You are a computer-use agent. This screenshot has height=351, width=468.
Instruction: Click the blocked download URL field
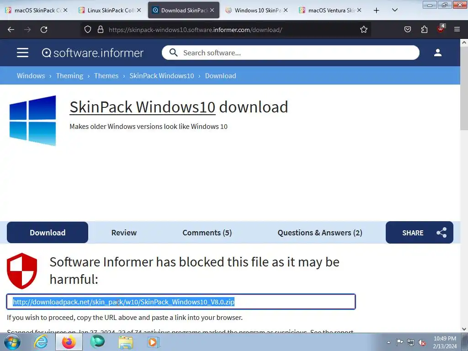pos(181,302)
